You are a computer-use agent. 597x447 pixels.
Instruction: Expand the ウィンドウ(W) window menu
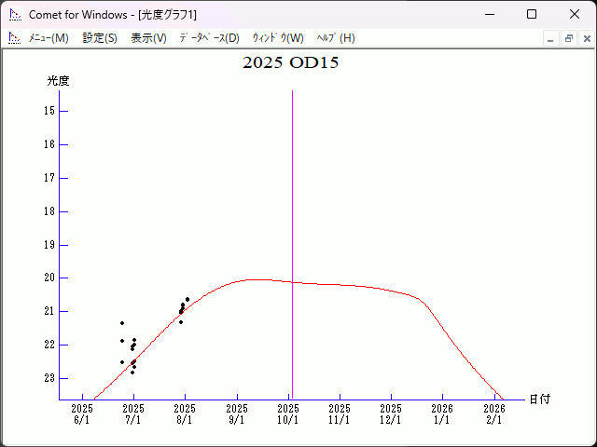pyautogui.click(x=278, y=38)
